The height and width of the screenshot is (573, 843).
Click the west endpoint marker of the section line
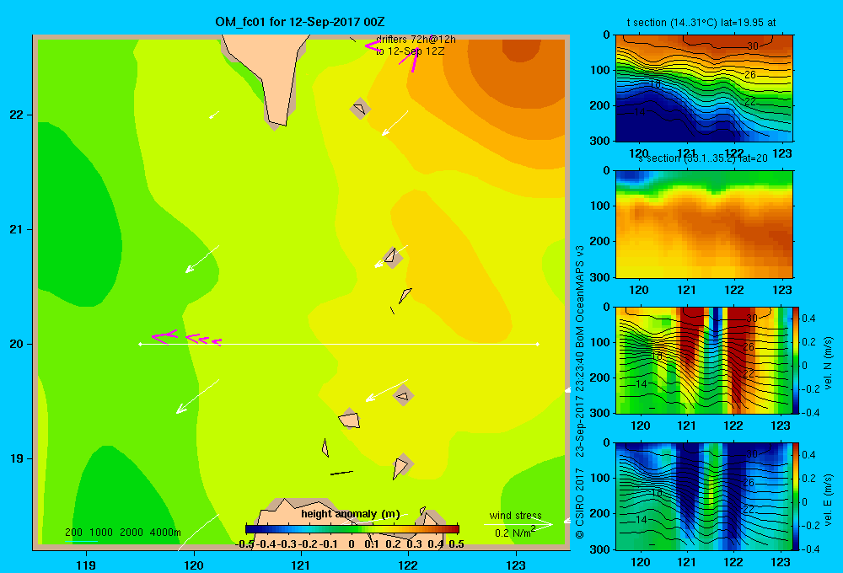click(x=140, y=344)
